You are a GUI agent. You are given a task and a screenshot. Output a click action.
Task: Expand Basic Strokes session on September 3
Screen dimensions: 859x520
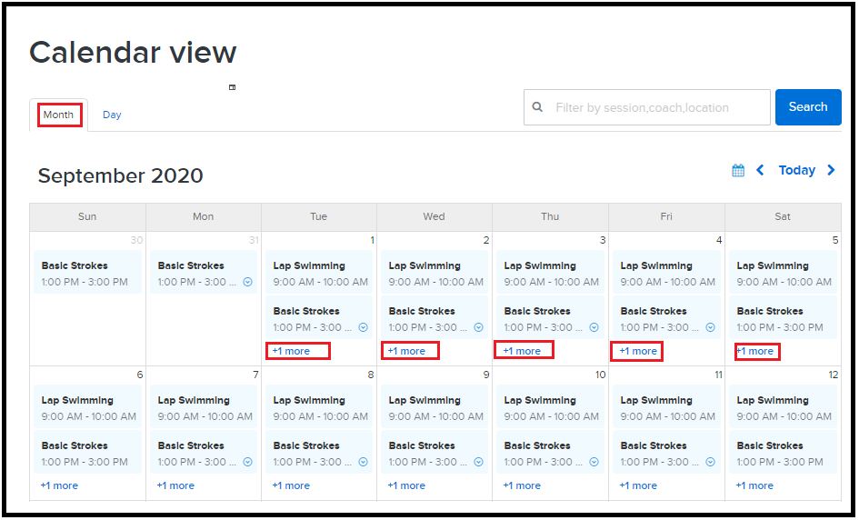pyautogui.click(x=594, y=327)
